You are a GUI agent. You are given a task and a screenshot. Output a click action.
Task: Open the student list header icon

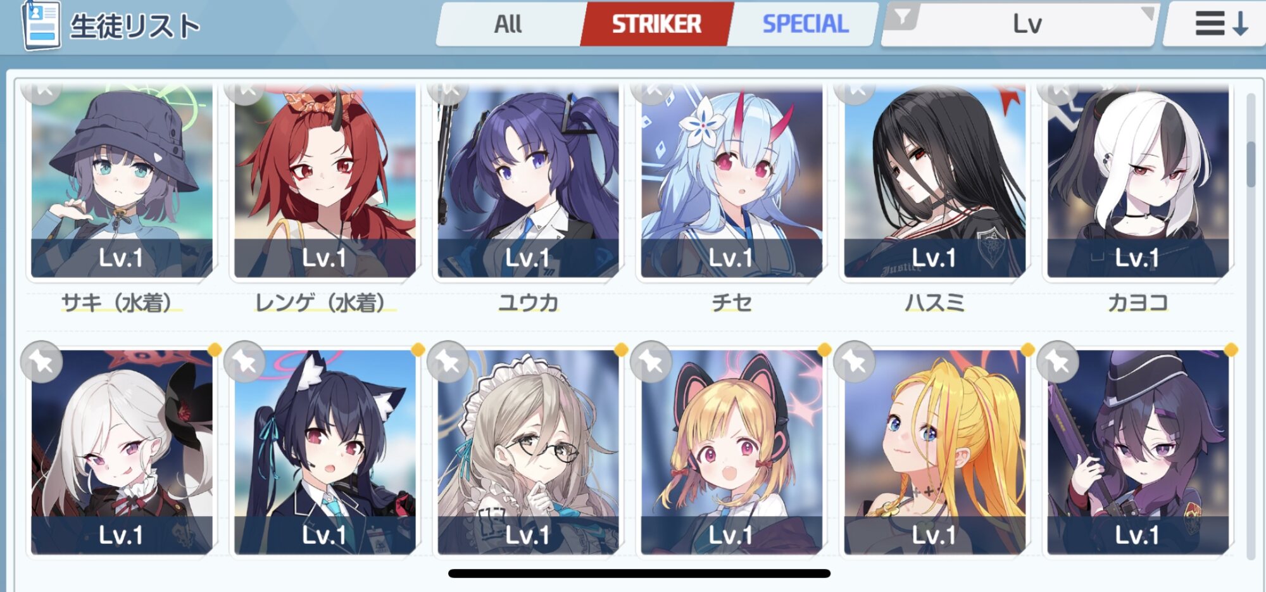click(41, 25)
